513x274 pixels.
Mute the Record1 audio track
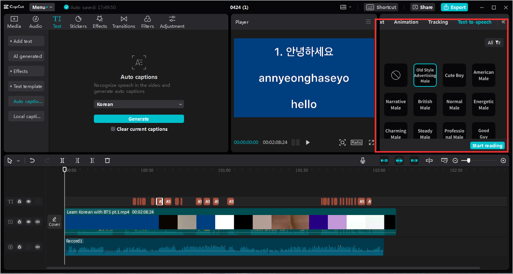click(x=38, y=247)
